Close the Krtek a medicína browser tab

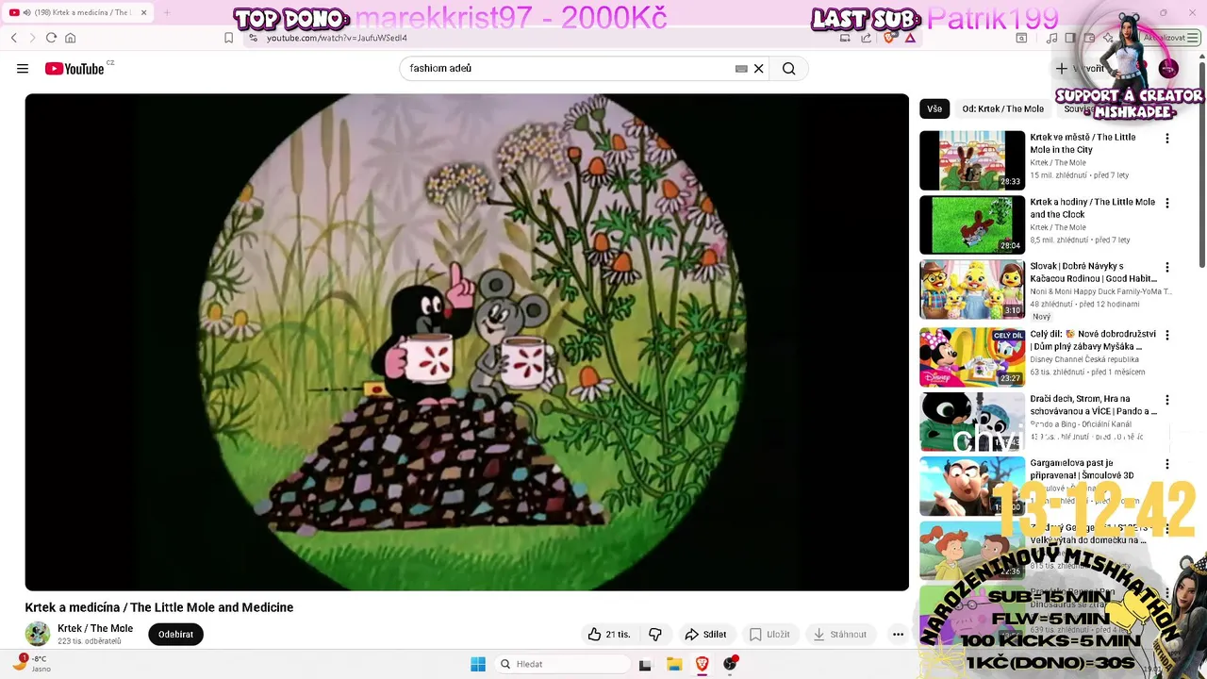[144, 12]
